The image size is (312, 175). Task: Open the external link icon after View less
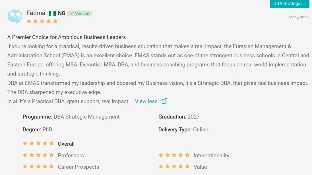click(x=164, y=101)
